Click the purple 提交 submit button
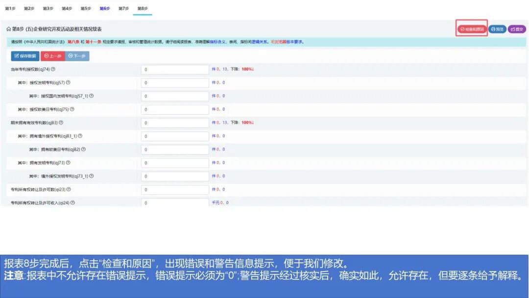Image resolution: width=529 pixels, height=298 pixels. (x=517, y=29)
